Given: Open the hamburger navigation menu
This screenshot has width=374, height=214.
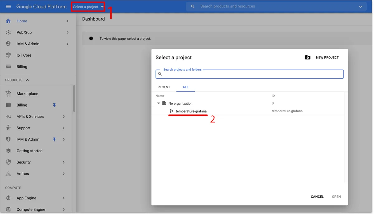Looking at the screenshot, I should [8, 7].
